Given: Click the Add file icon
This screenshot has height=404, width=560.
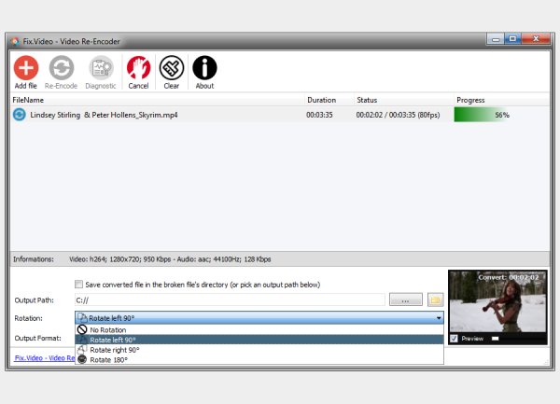Looking at the screenshot, I should (26, 68).
